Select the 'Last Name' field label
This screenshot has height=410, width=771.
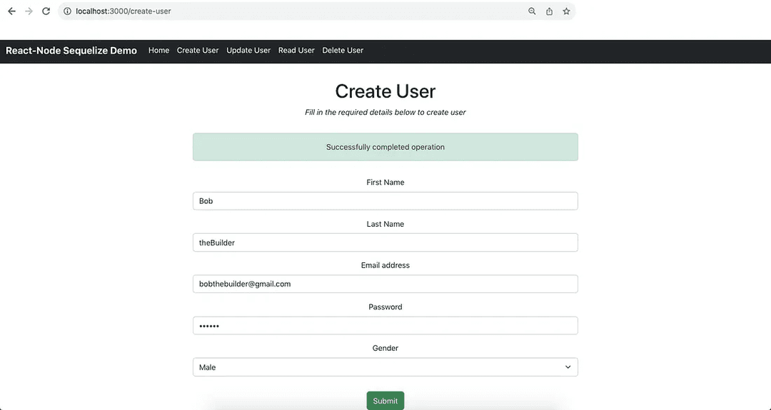pos(385,224)
